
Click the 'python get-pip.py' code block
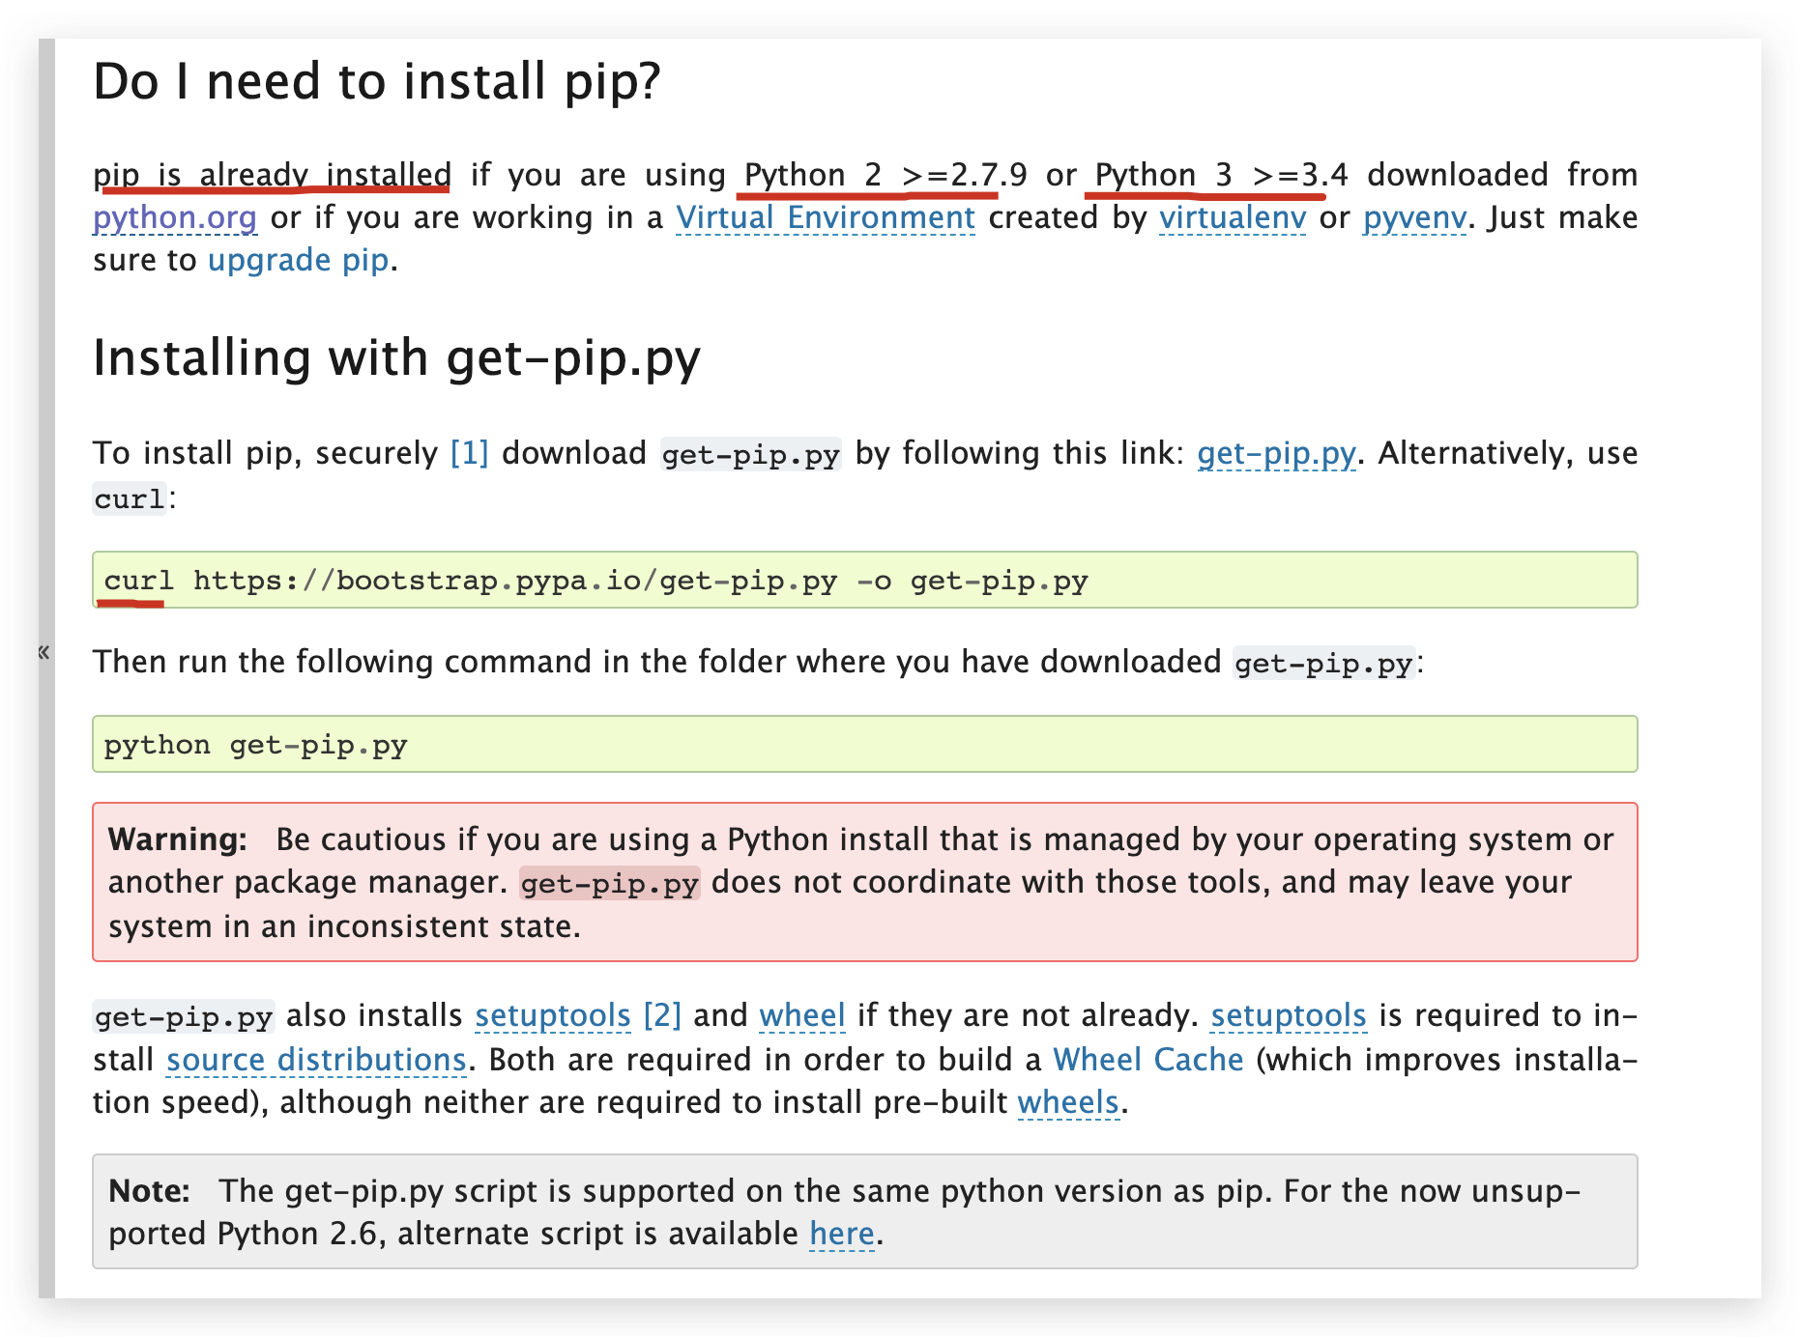click(864, 745)
